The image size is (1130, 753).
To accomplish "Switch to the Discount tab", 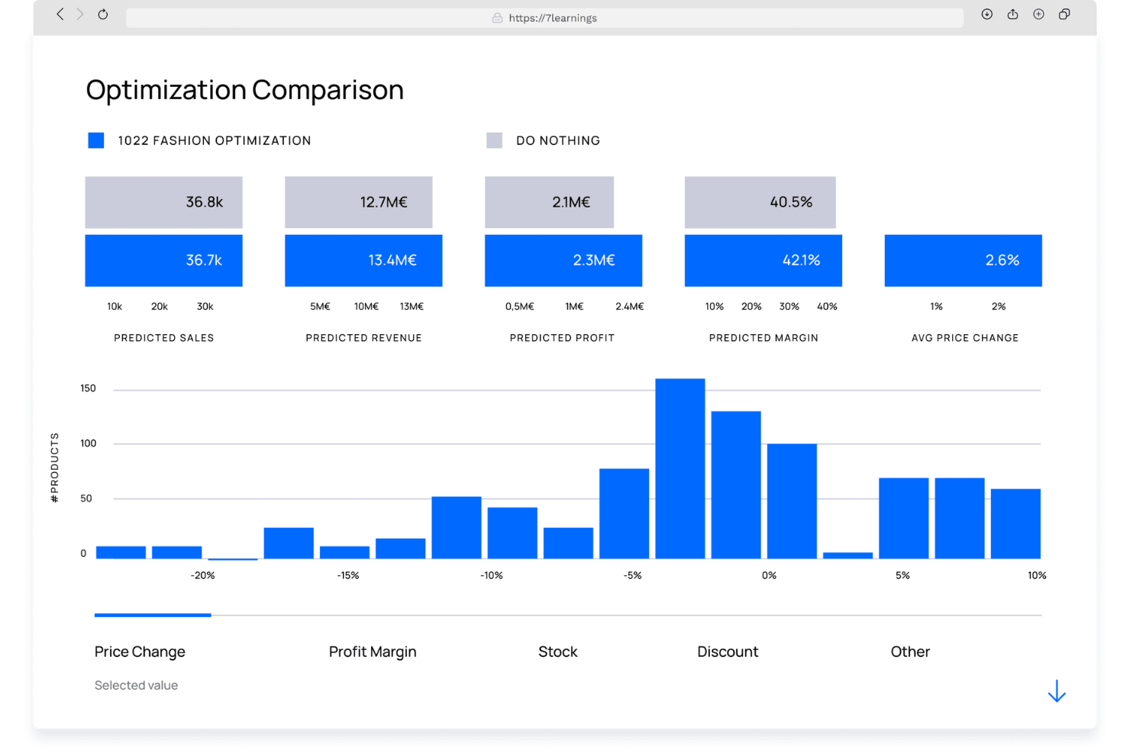I will pyautogui.click(x=728, y=652).
